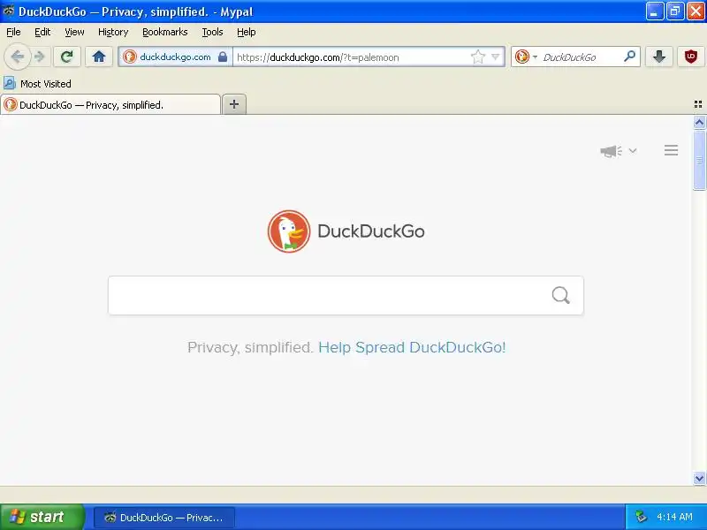Open the Bookmarks menu
Screen dimensions: 707x530
tap(165, 32)
